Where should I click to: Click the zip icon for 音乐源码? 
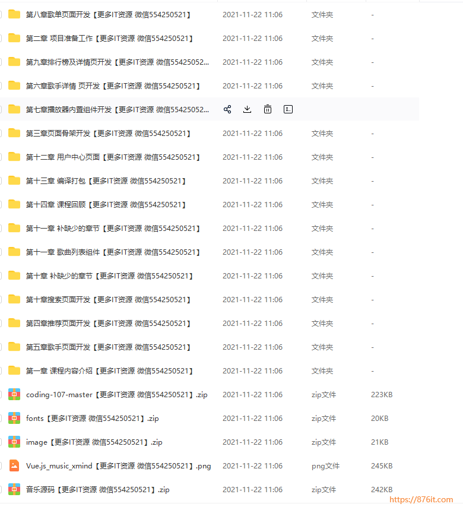click(x=14, y=489)
